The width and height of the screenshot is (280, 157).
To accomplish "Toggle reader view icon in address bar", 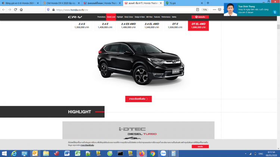I will click(197, 10).
